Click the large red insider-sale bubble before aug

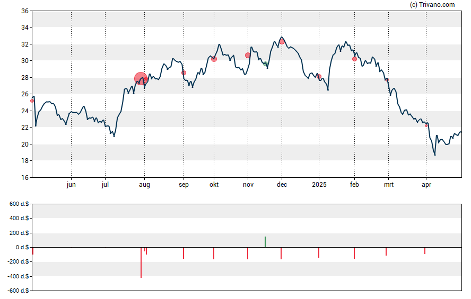pos(141,78)
